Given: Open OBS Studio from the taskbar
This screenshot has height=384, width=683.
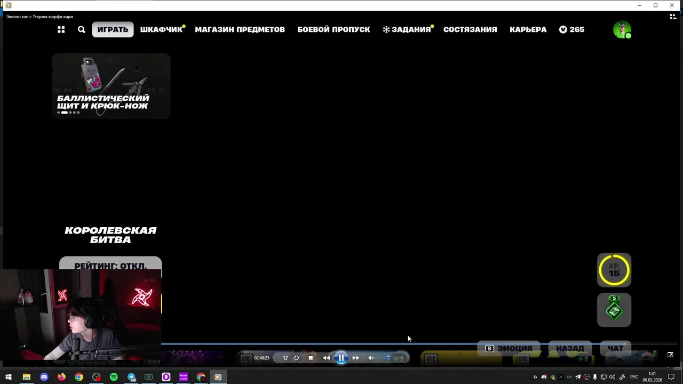Looking at the screenshot, I should [96, 377].
